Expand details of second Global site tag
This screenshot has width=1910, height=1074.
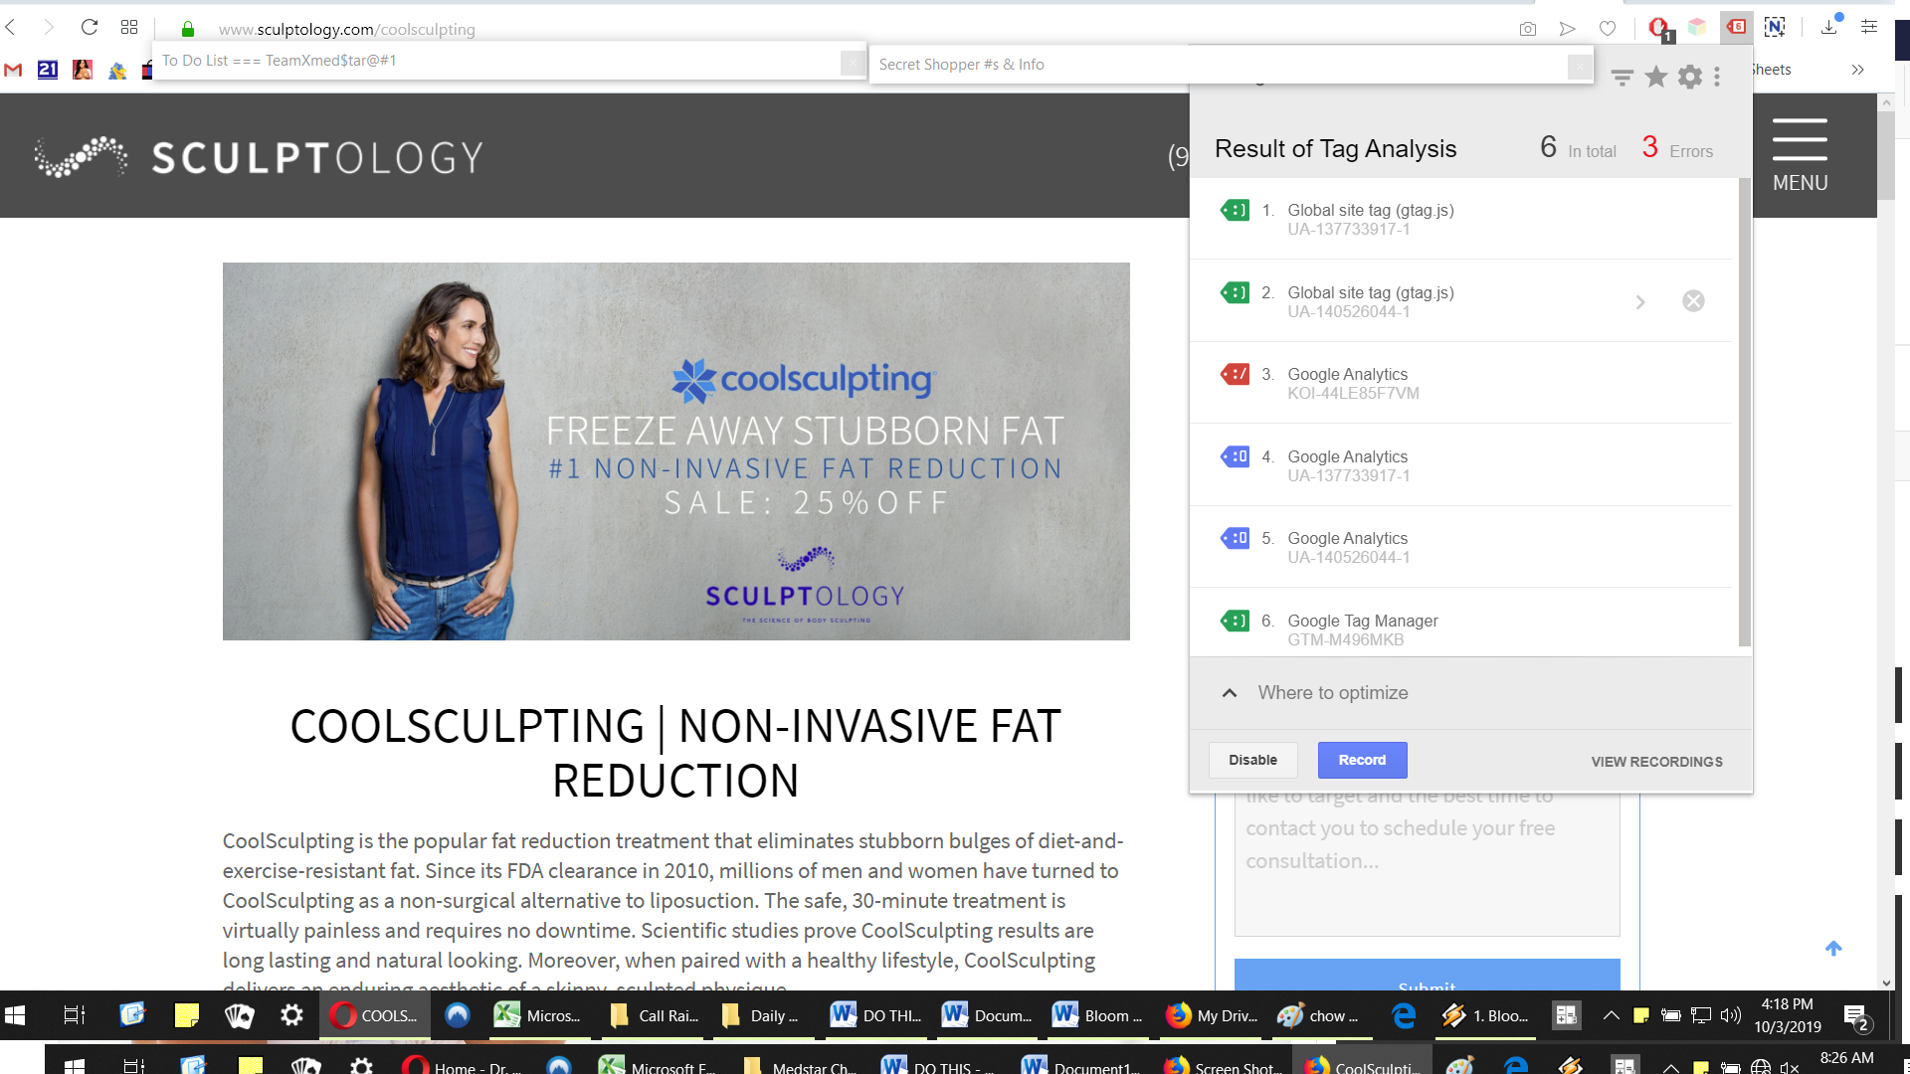coord(1640,301)
